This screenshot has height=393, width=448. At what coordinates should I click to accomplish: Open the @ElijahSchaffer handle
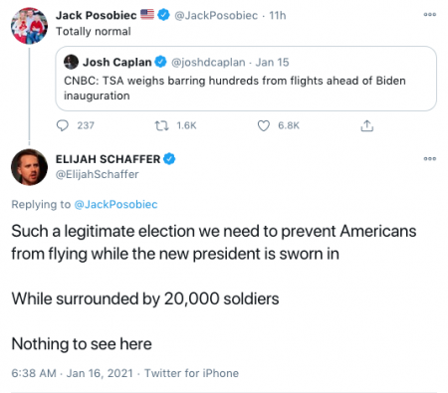(97, 174)
